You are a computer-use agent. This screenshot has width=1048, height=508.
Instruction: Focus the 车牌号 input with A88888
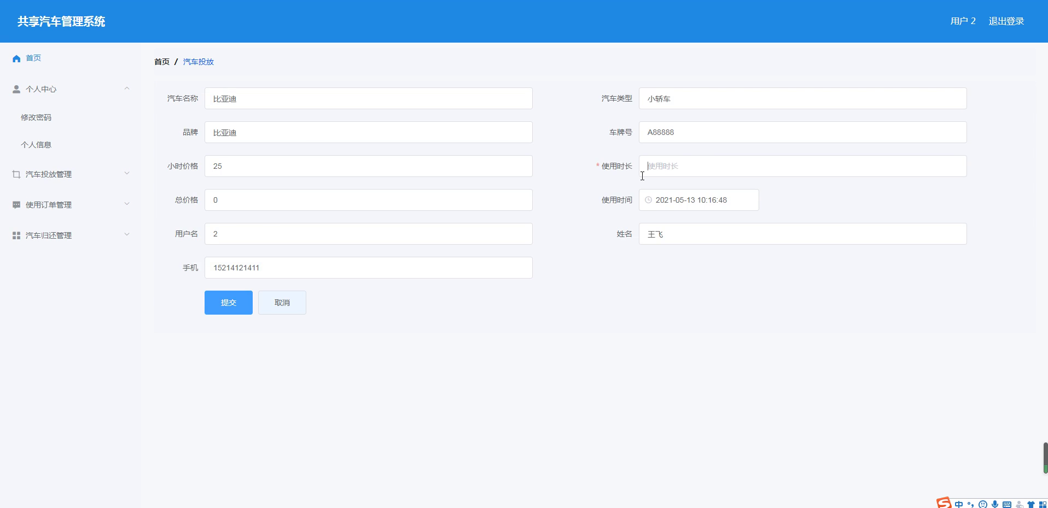point(803,132)
